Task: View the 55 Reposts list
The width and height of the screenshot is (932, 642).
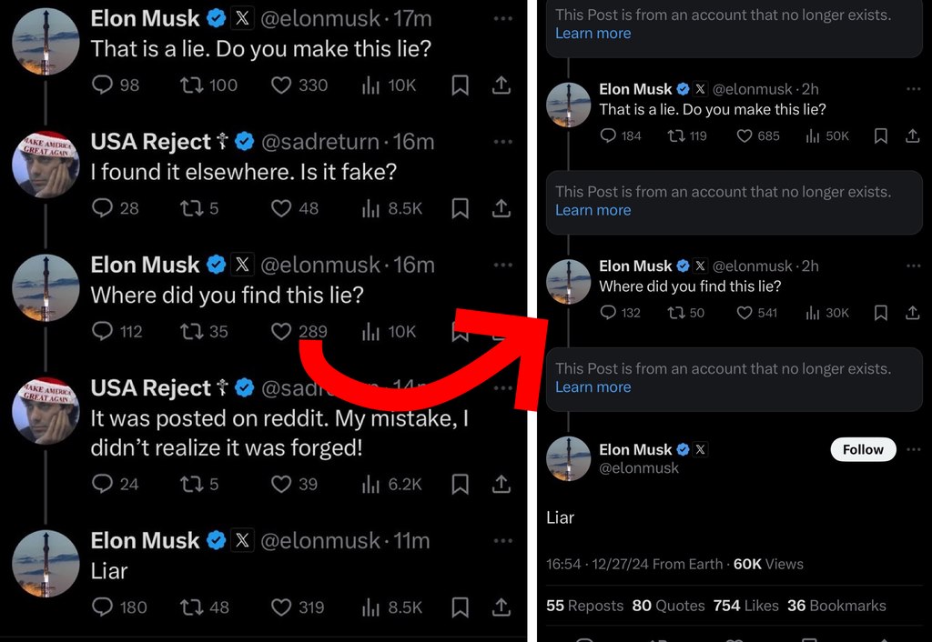Action: [x=584, y=606]
